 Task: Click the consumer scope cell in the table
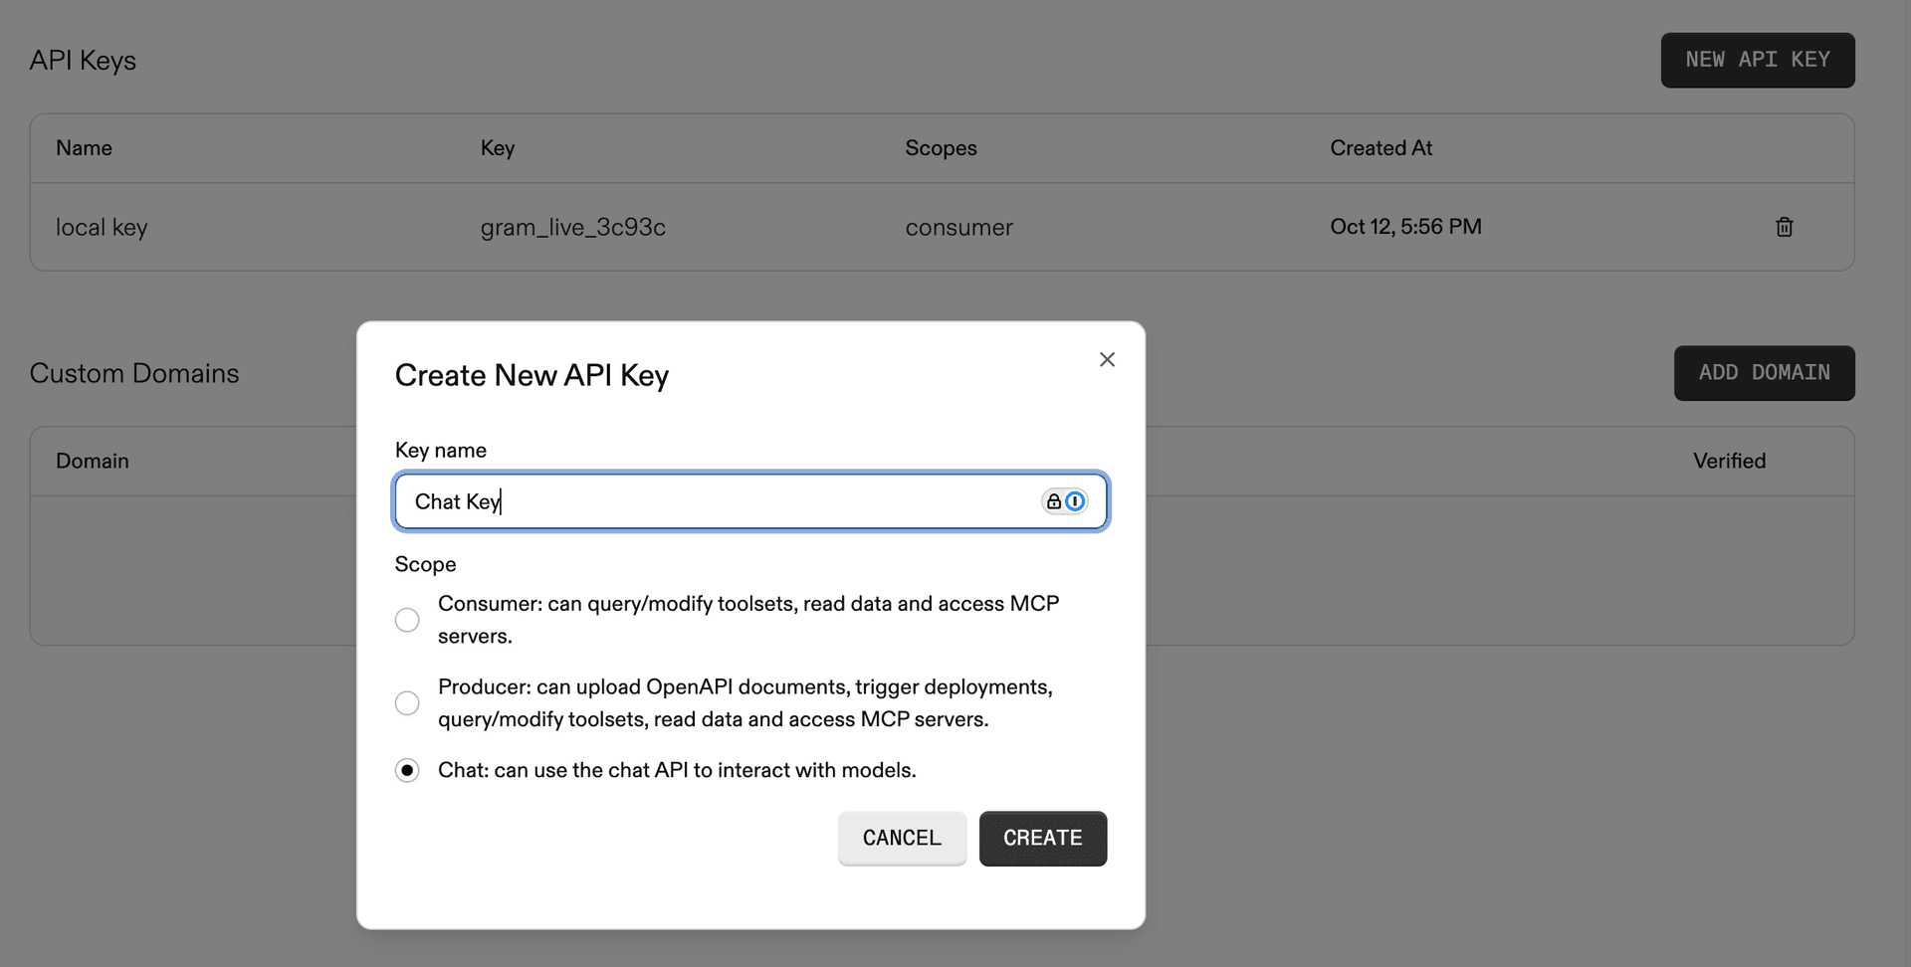point(958,227)
